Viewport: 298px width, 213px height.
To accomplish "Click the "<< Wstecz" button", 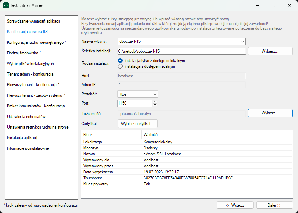I will tap(235, 205).
